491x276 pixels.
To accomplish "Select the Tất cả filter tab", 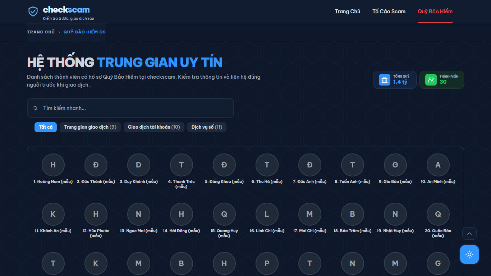I will (46, 127).
